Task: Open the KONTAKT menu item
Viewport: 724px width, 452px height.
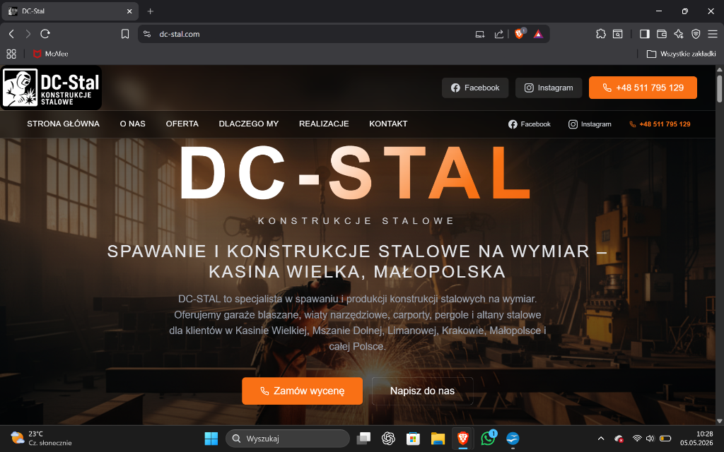Action: pos(388,124)
